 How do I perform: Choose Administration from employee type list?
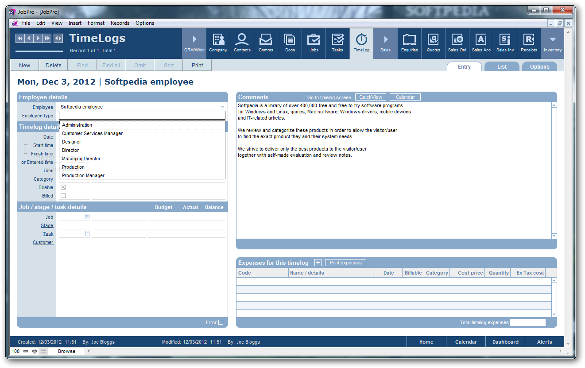(x=142, y=125)
